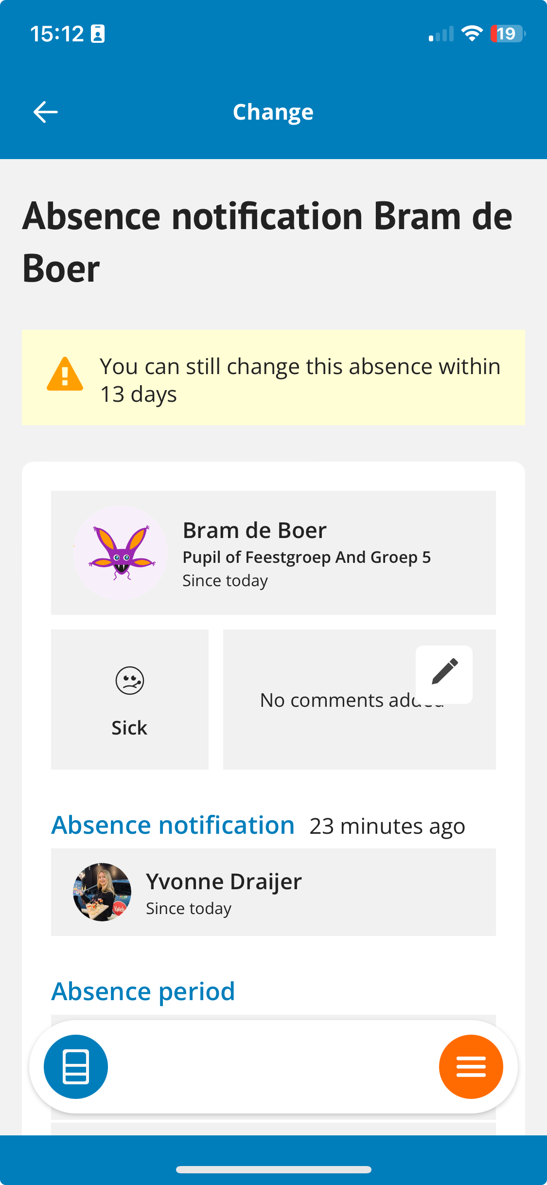Tap the Yvonne Draijer notifier card
The width and height of the screenshot is (547, 1185).
(273, 892)
